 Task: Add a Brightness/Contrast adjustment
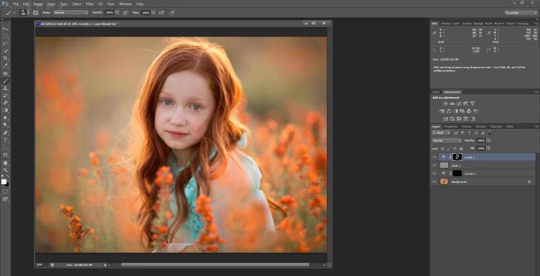(446, 104)
